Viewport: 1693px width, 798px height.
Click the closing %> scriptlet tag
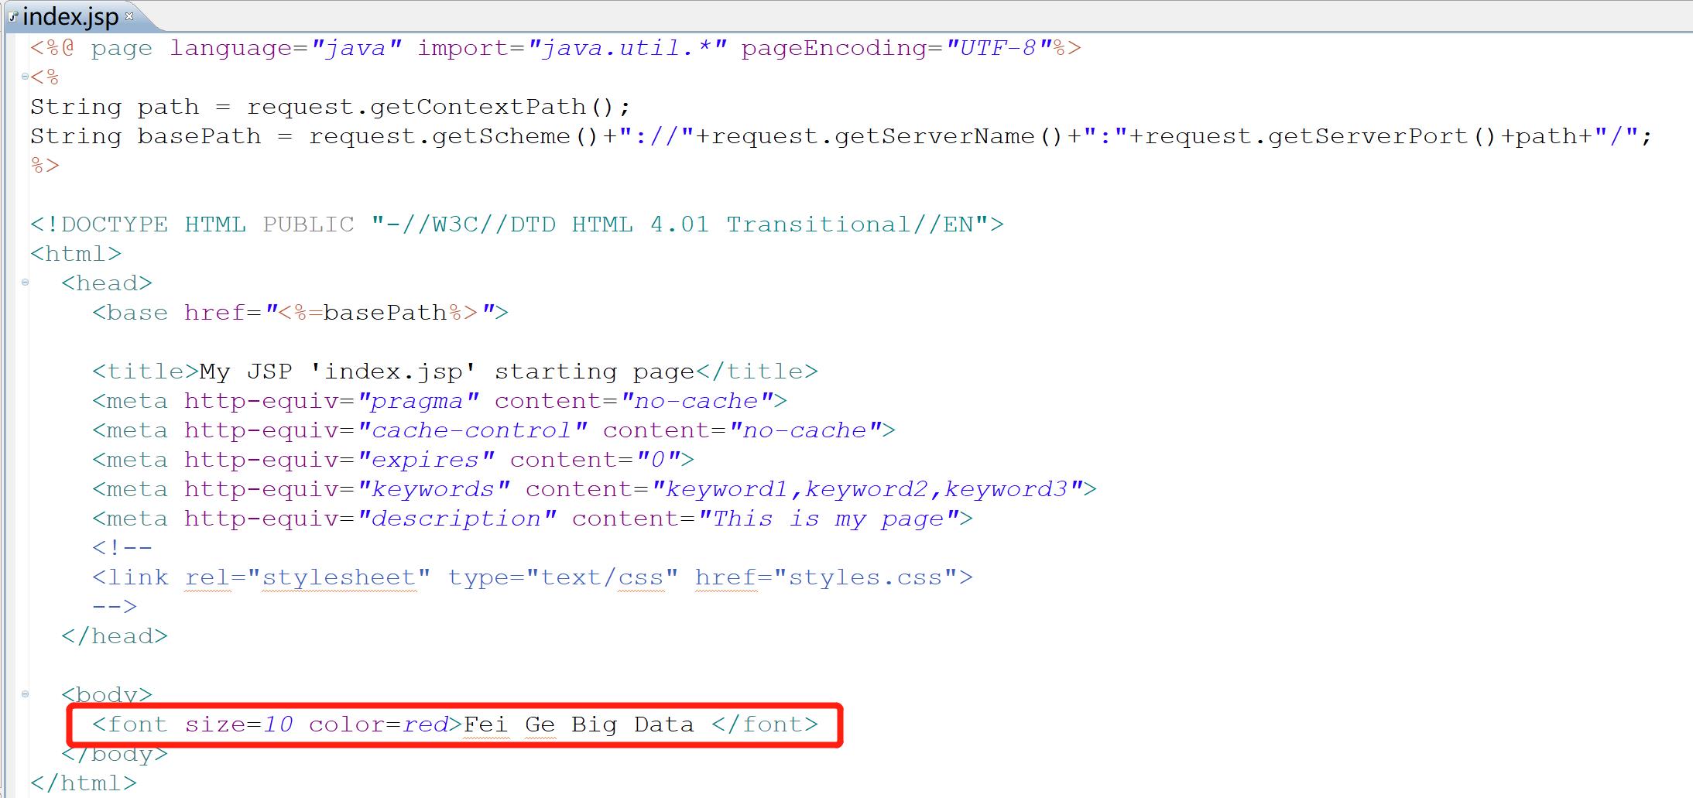pos(45,166)
